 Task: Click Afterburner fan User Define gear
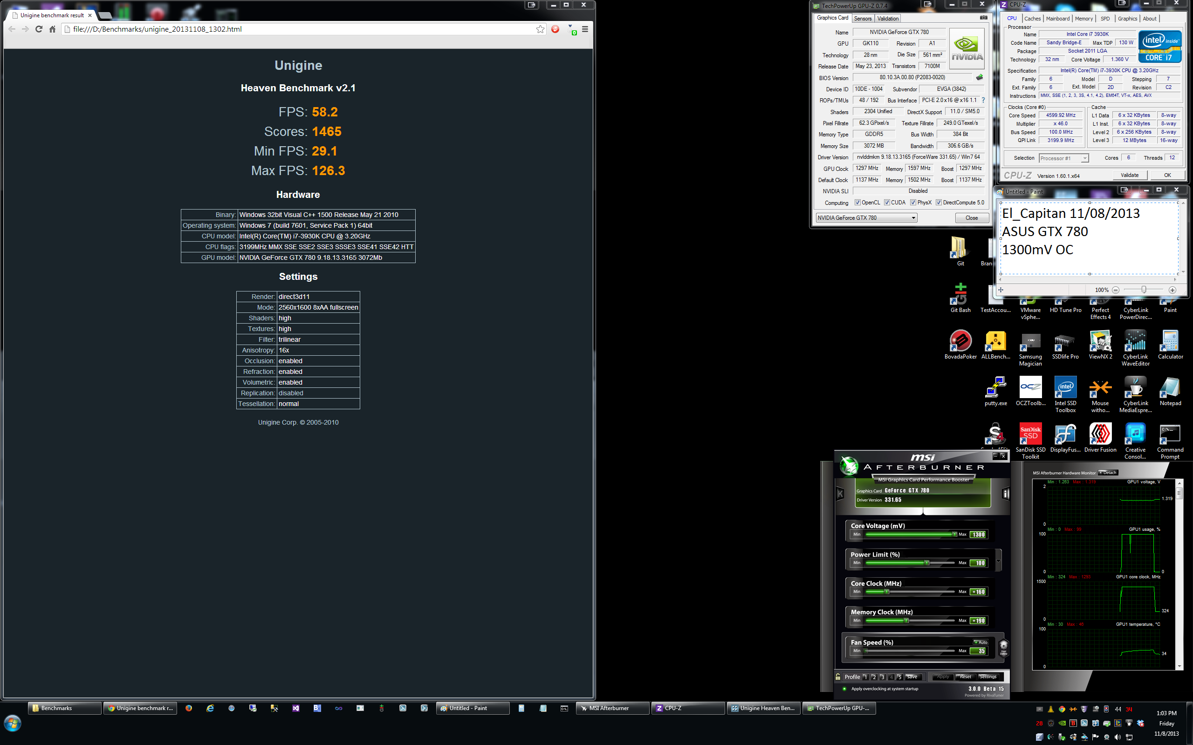click(1003, 648)
